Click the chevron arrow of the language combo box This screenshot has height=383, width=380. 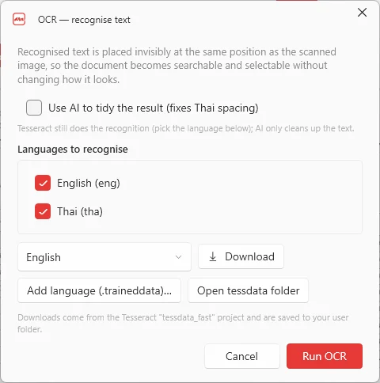click(x=179, y=257)
